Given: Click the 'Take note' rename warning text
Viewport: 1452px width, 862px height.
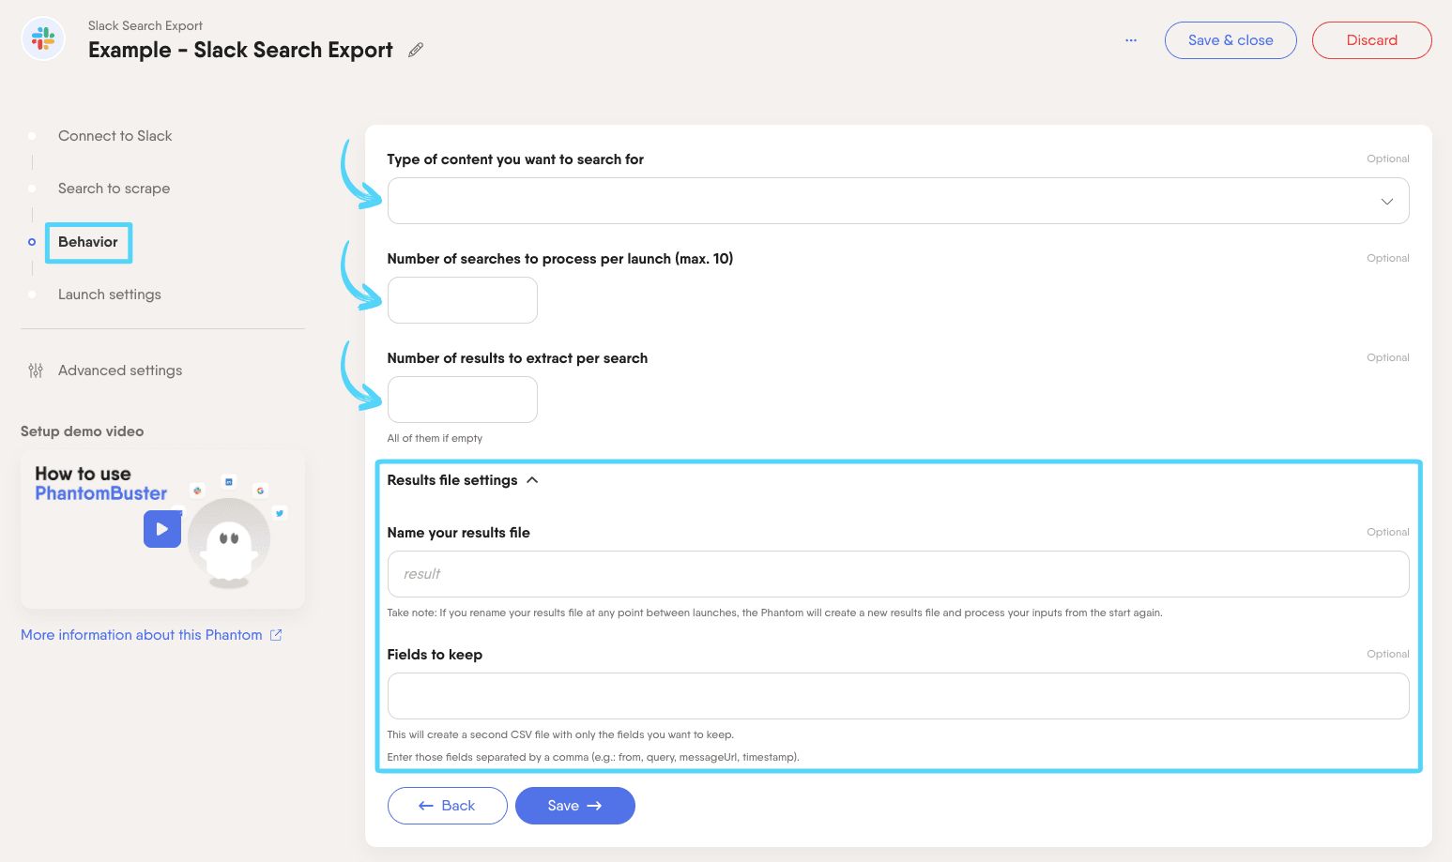Looking at the screenshot, I should point(774,612).
